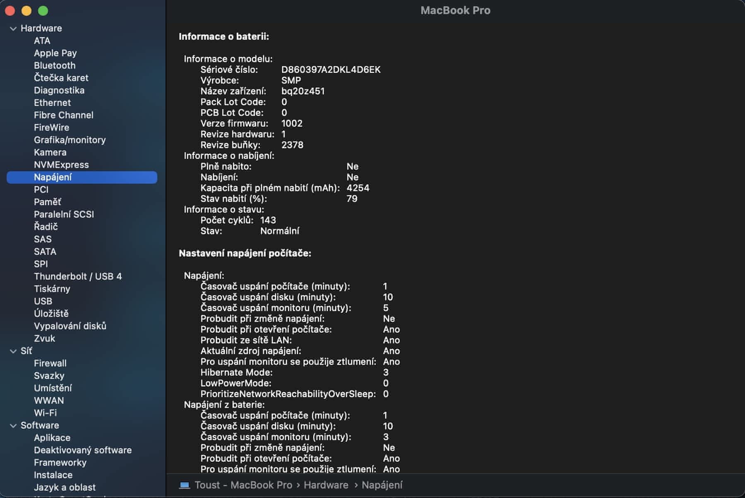This screenshot has width=745, height=498.
Task: Click the battery serial number D860397A2DKL4D6EK
Action: tap(331, 69)
